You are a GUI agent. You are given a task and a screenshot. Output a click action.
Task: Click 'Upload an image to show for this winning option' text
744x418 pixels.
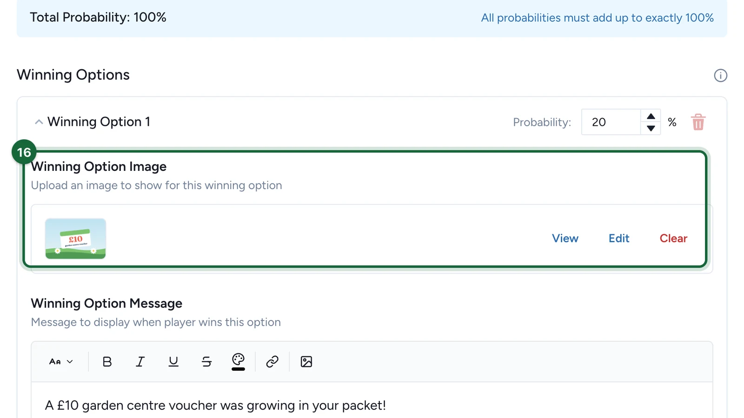(156, 185)
